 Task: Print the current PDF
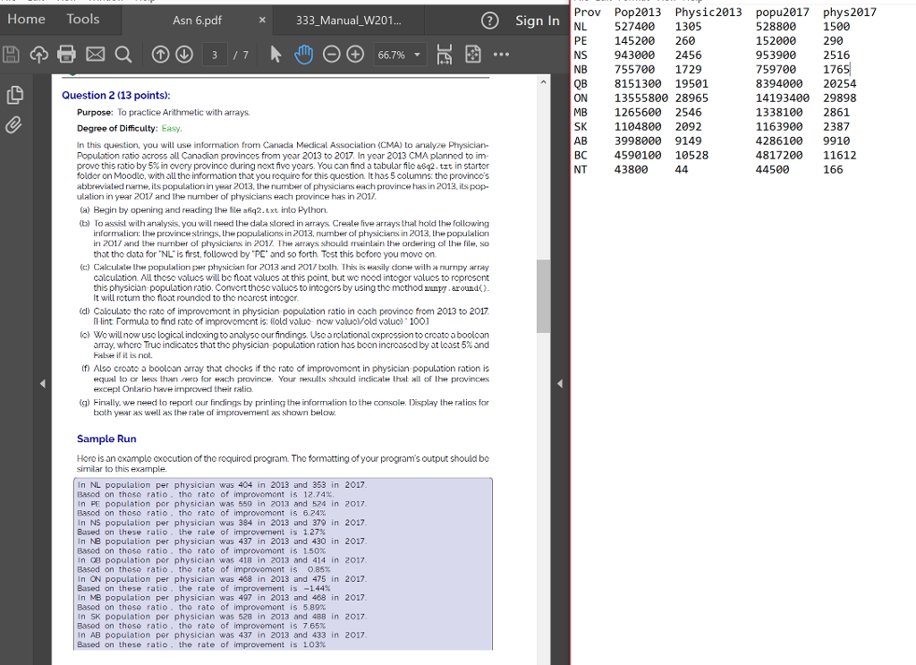(67, 55)
